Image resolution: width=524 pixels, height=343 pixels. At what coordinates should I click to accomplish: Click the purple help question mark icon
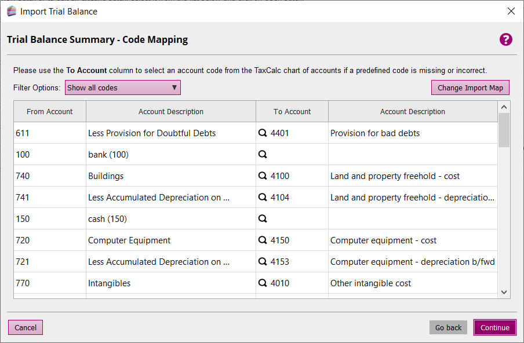tap(506, 39)
